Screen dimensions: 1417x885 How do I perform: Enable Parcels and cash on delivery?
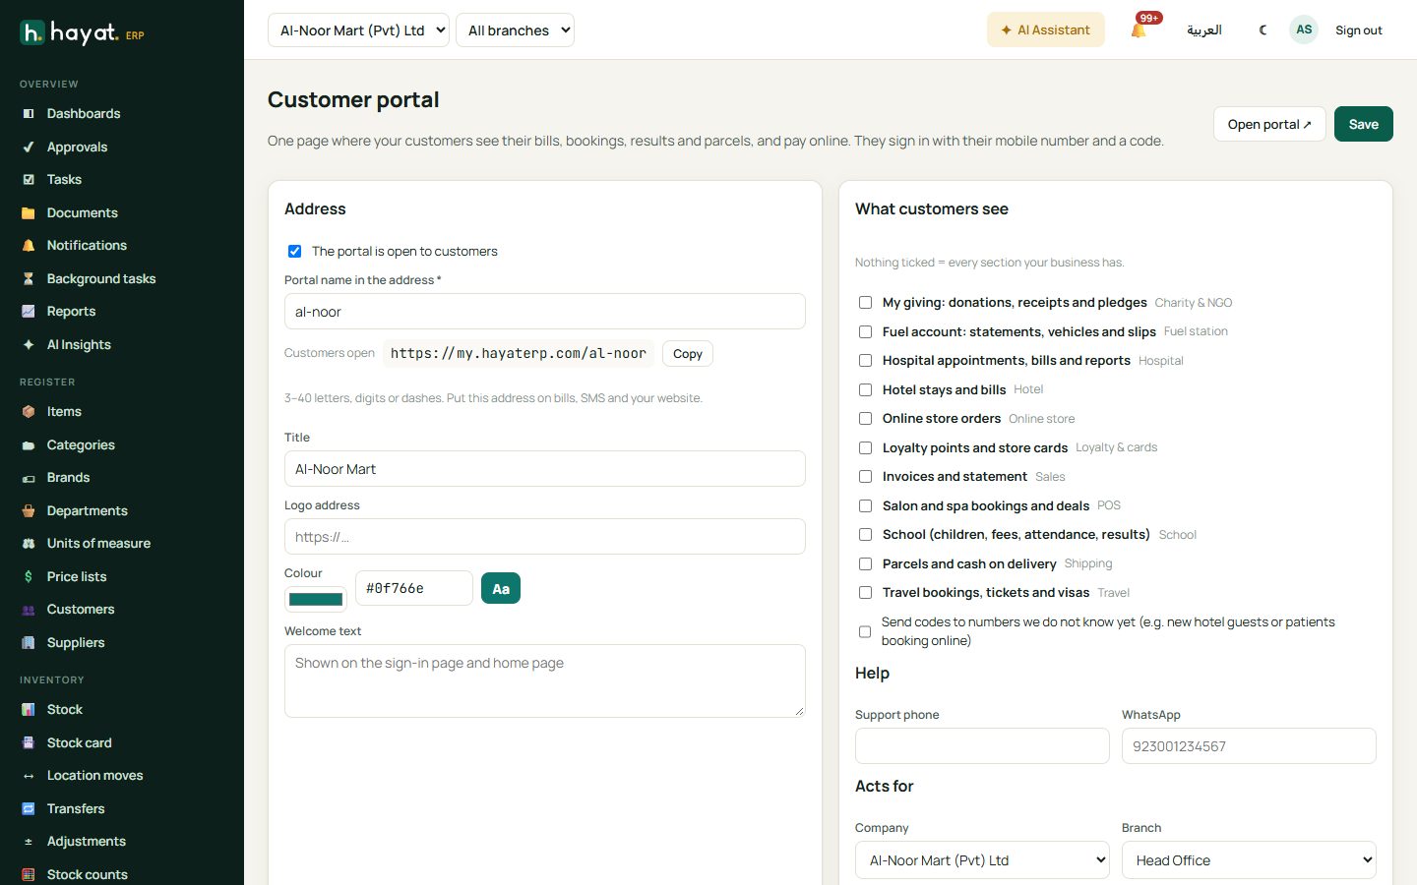point(865,563)
